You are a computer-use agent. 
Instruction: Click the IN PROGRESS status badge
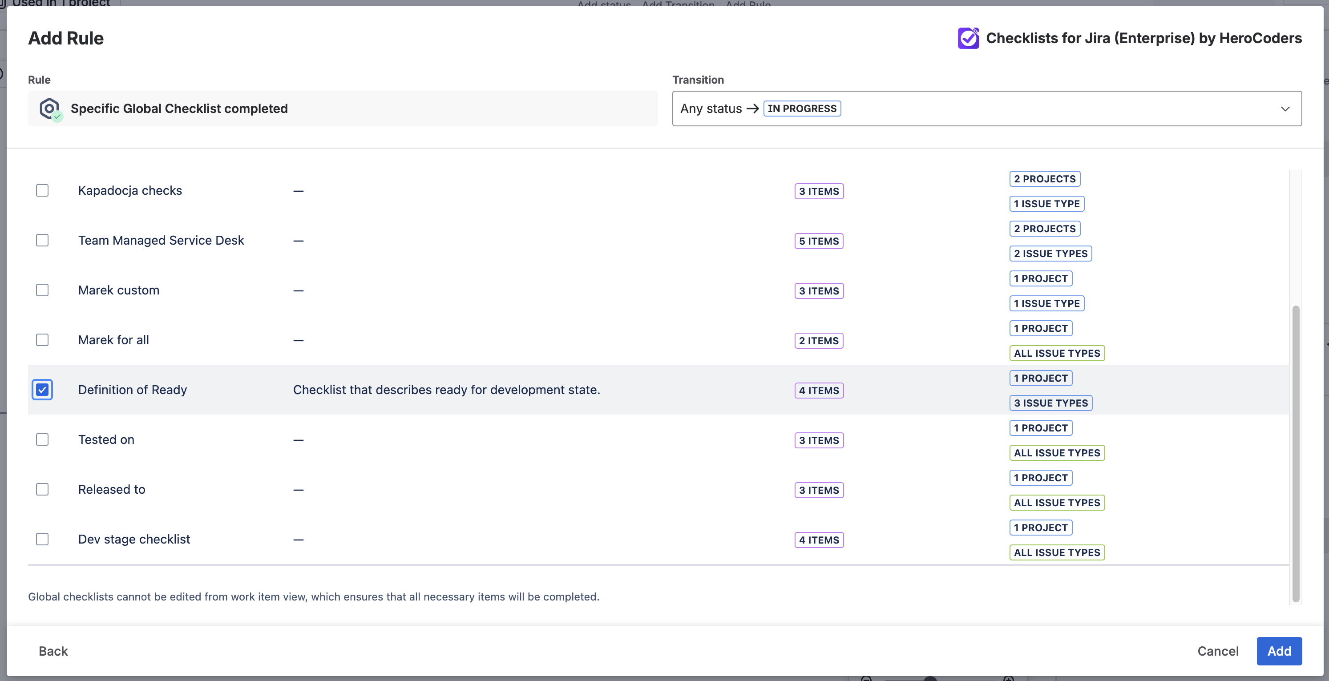click(802, 109)
